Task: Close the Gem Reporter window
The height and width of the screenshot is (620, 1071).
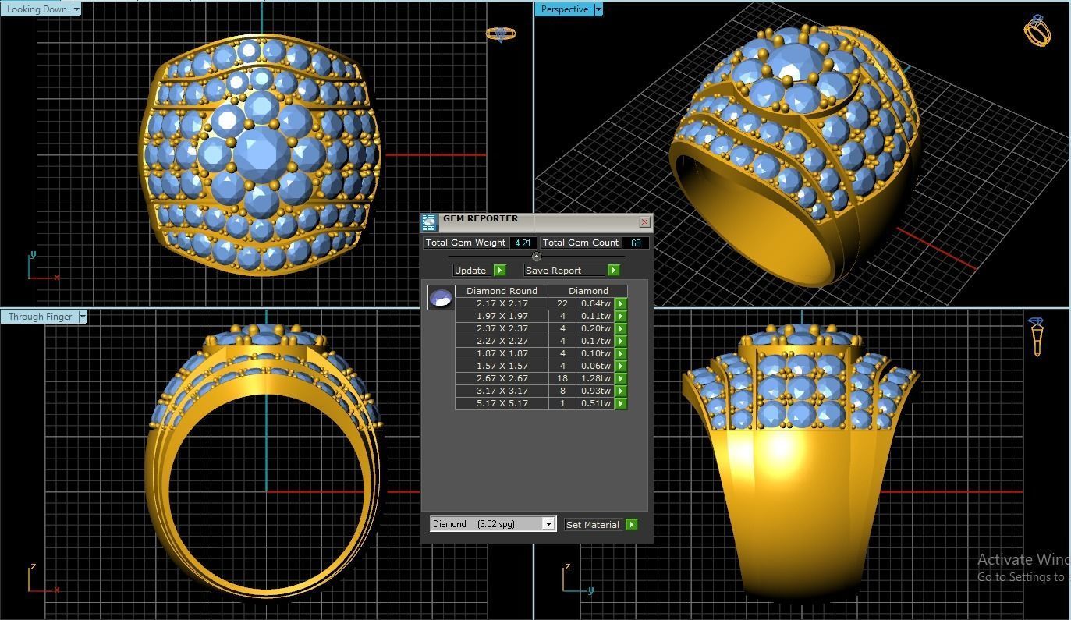Action: [x=644, y=222]
